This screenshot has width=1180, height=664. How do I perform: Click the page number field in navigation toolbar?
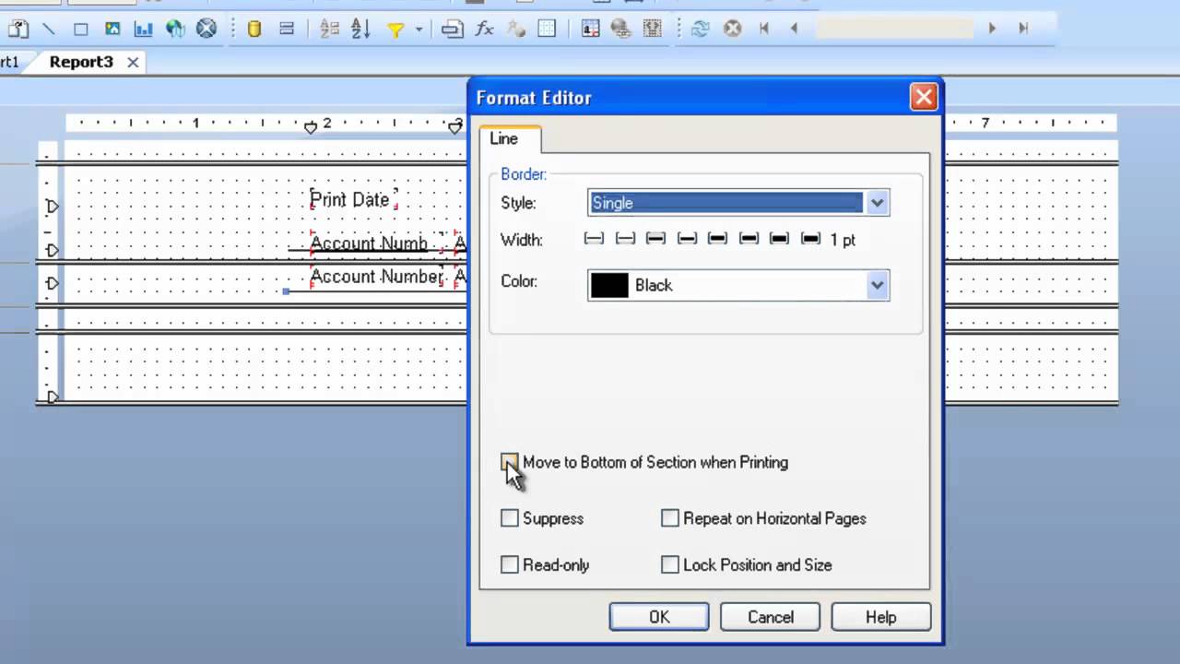coord(894,29)
